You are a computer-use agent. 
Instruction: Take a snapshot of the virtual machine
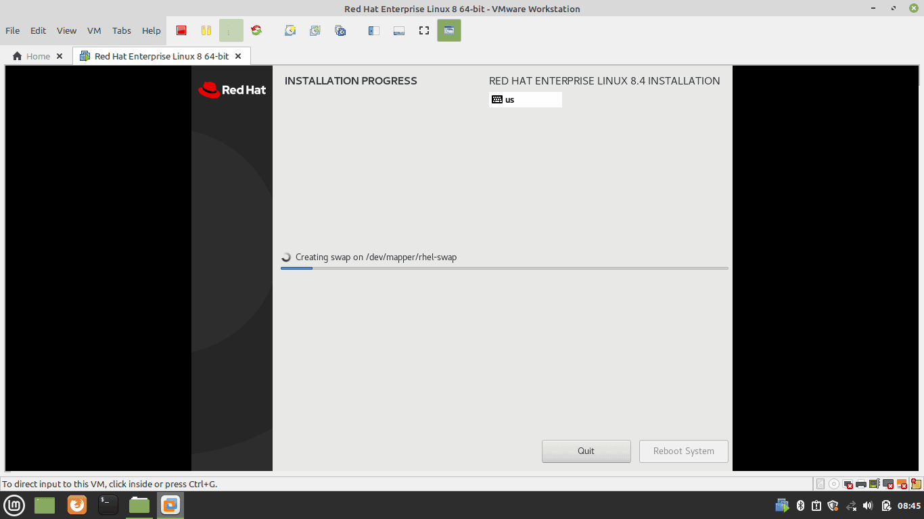pyautogui.click(x=290, y=30)
